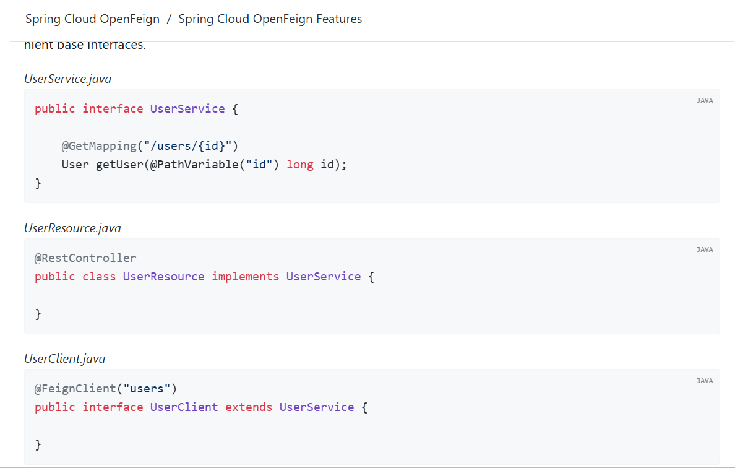
Task: Open the Spring Cloud OpenFeign breadcrumb link
Action: pos(92,19)
